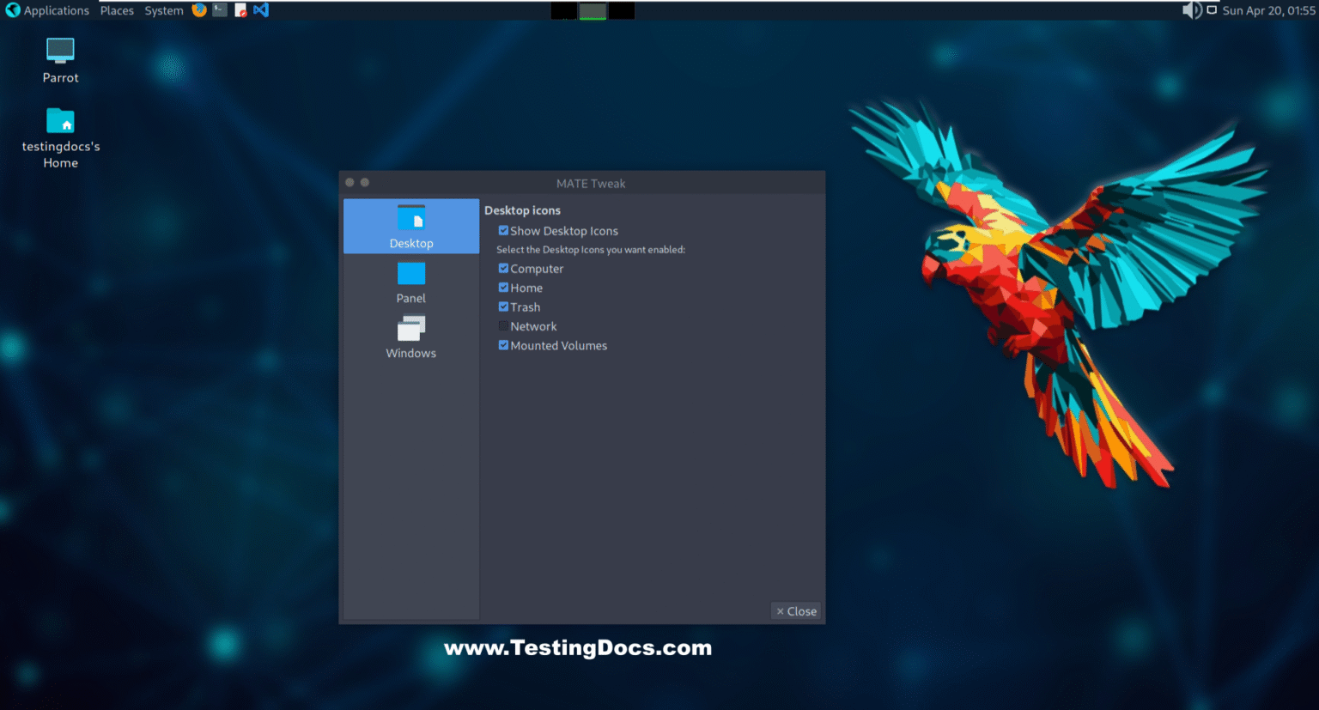1319x710 pixels.
Task: Enable the Network desktop icon
Action: click(x=503, y=325)
